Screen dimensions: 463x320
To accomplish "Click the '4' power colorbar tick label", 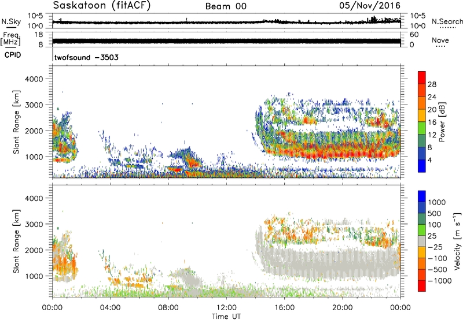I will click(429, 160).
